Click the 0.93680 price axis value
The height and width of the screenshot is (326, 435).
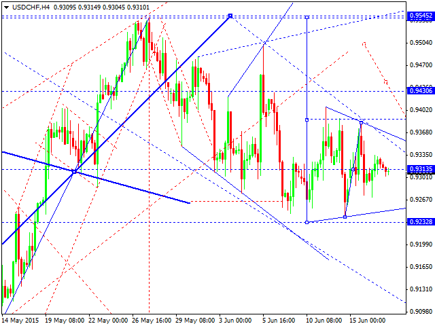pos(421,132)
